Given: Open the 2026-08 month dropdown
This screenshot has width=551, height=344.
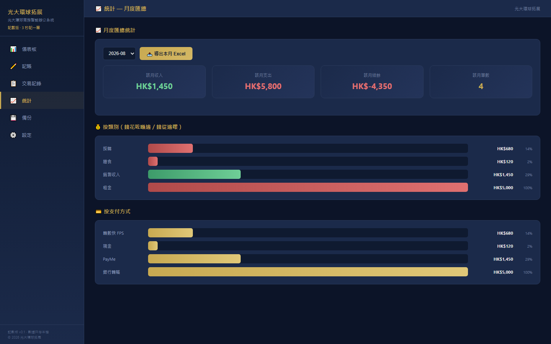Looking at the screenshot, I should 119,54.
